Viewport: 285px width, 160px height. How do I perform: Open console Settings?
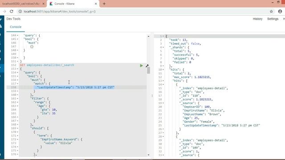point(273,19)
